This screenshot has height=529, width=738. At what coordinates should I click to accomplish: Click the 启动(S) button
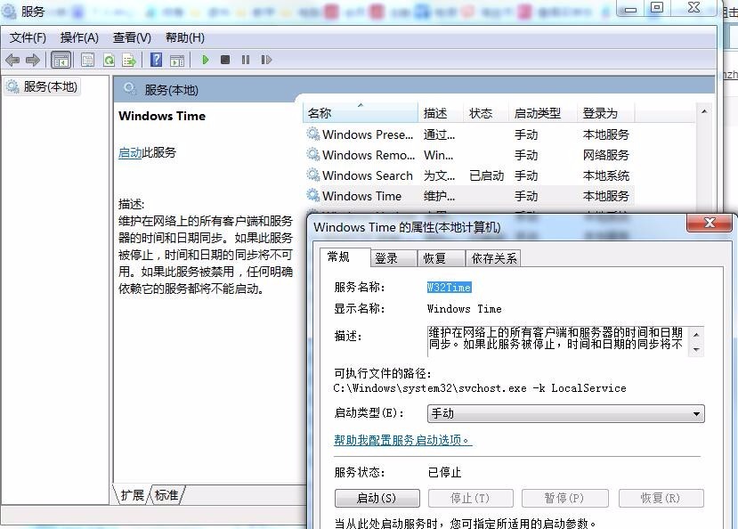point(377,498)
